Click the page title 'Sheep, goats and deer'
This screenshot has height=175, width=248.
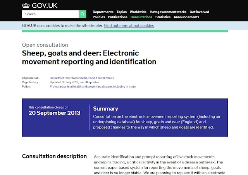89,57
